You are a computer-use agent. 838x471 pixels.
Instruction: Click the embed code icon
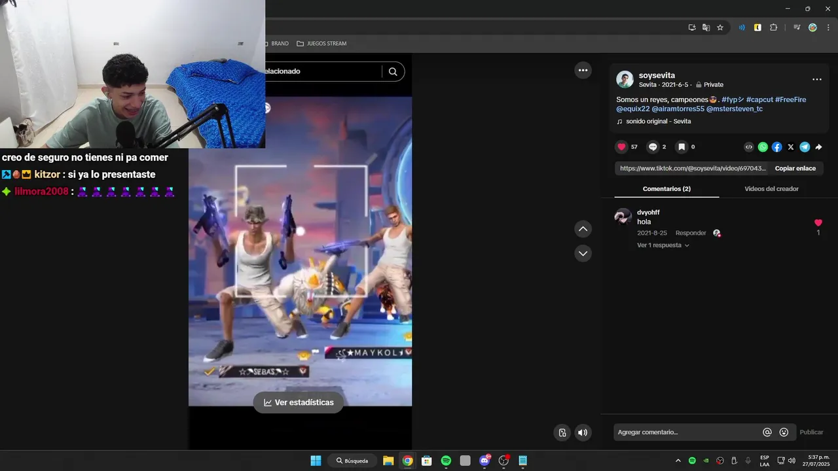(749, 147)
